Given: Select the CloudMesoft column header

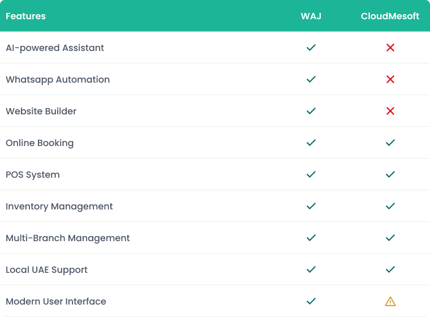Looking at the screenshot, I should click(390, 16).
